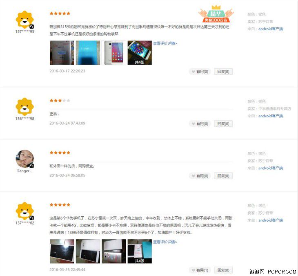The image size is (298, 276).
Task: Open the 共4张 thumbnail in the first review
Action: (x=140, y=53)
